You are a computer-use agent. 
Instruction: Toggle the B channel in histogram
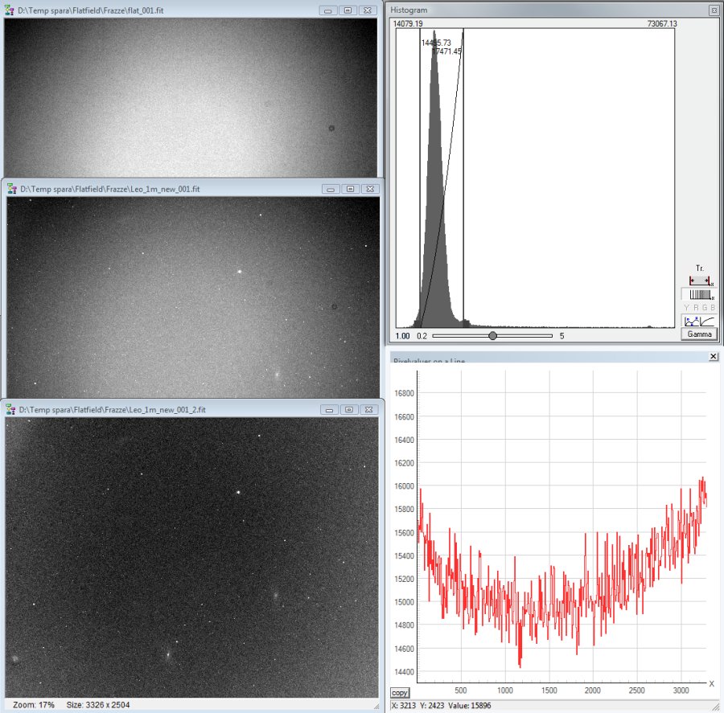coord(712,308)
